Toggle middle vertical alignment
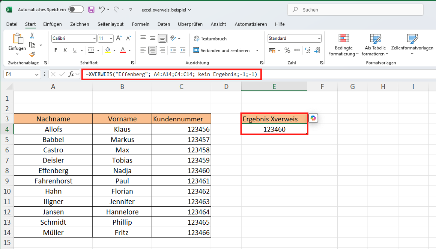 (153, 38)
